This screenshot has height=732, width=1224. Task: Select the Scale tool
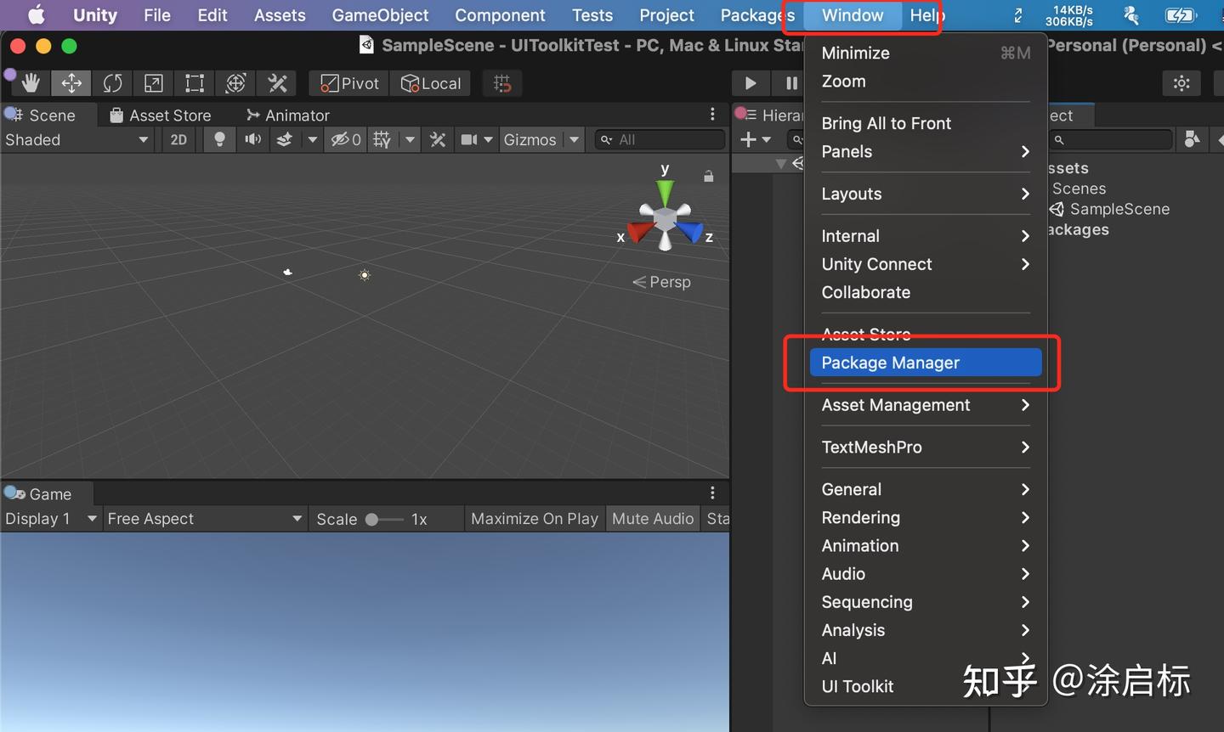click(153, 82)
